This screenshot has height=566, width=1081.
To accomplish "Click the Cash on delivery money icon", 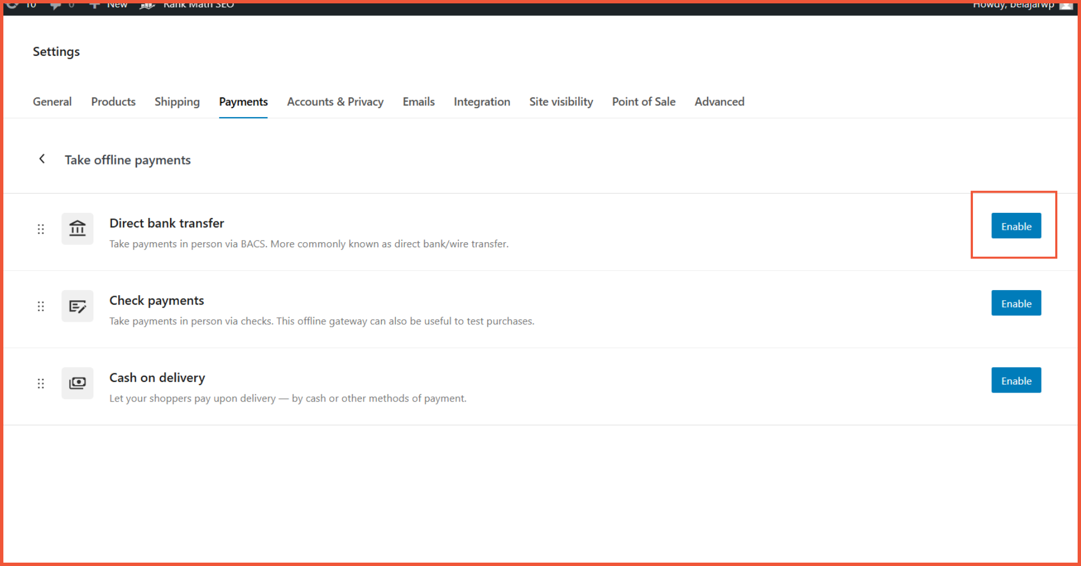I will click(x=77, y=383).
